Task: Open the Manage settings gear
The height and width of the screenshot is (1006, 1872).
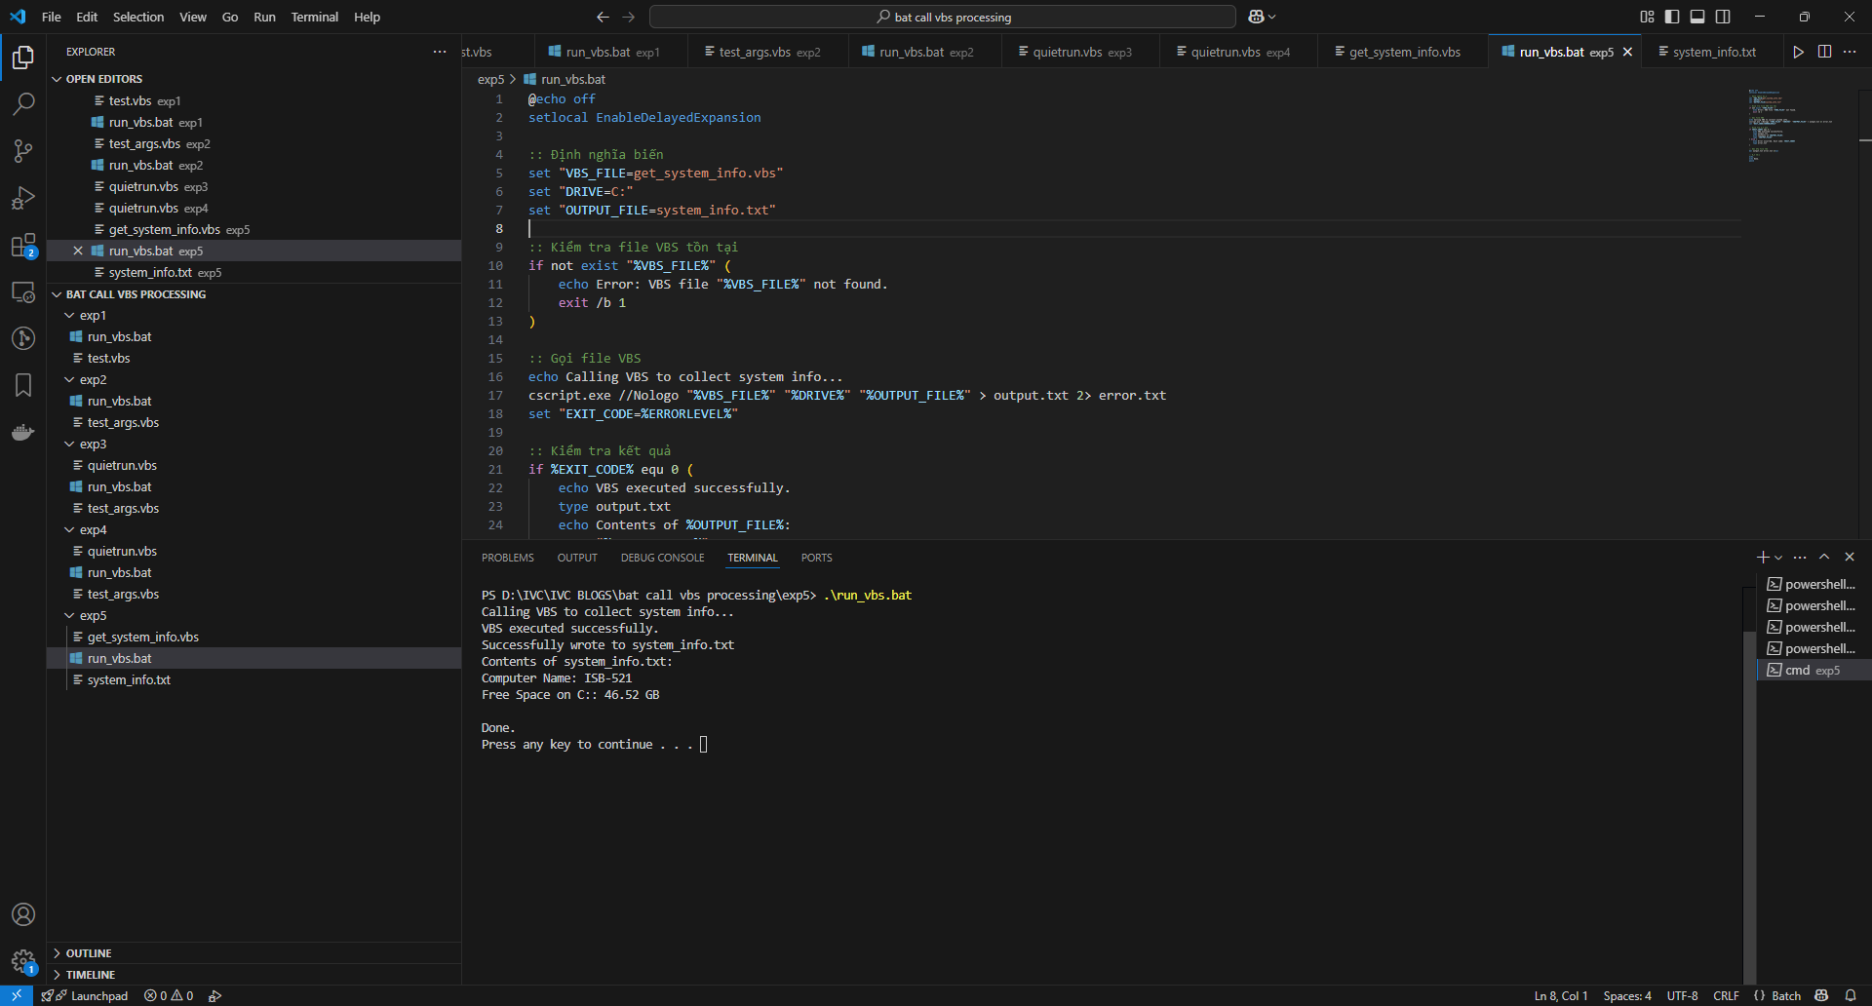Action: 23,961
